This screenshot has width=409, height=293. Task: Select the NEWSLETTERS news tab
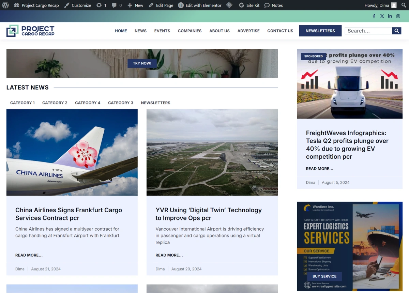[155, 103]
